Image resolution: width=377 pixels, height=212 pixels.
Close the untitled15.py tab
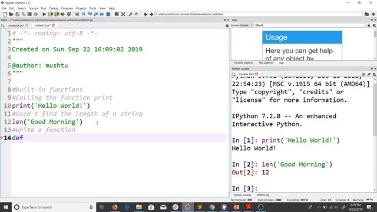53,25
